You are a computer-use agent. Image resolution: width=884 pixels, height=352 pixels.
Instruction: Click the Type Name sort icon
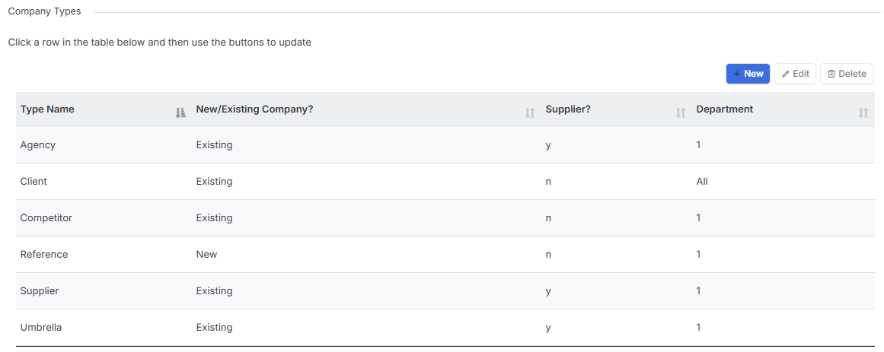[180, 113]
